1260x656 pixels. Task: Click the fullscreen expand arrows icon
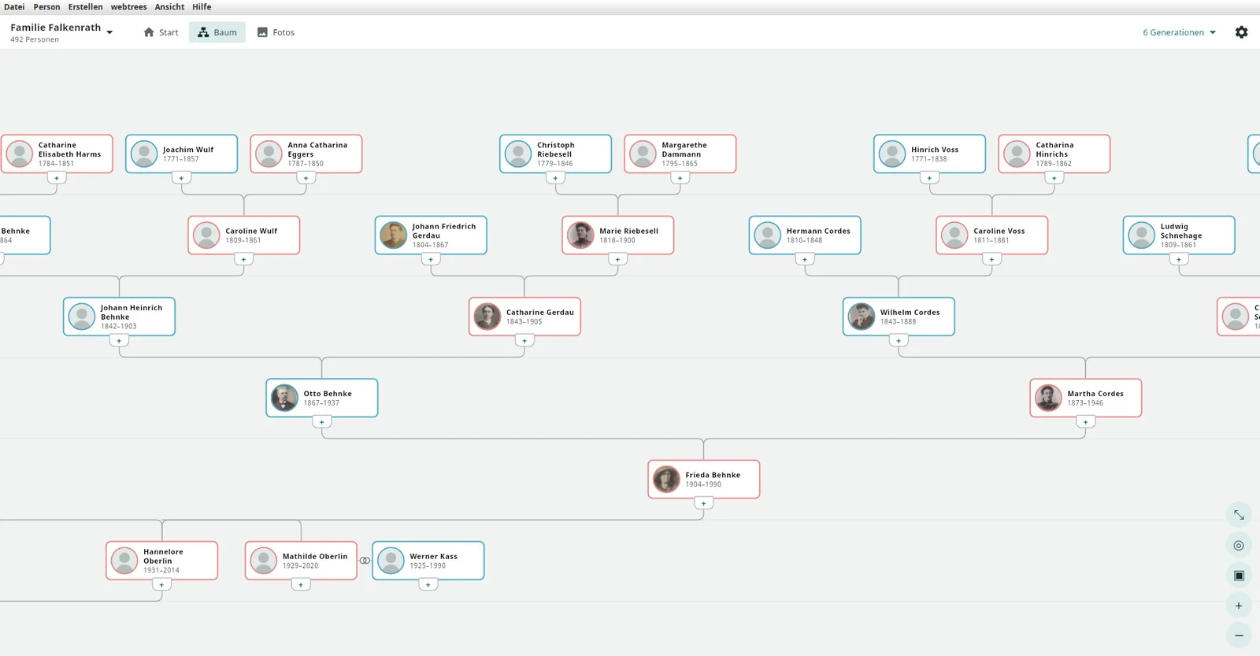tap(1239, 514)
